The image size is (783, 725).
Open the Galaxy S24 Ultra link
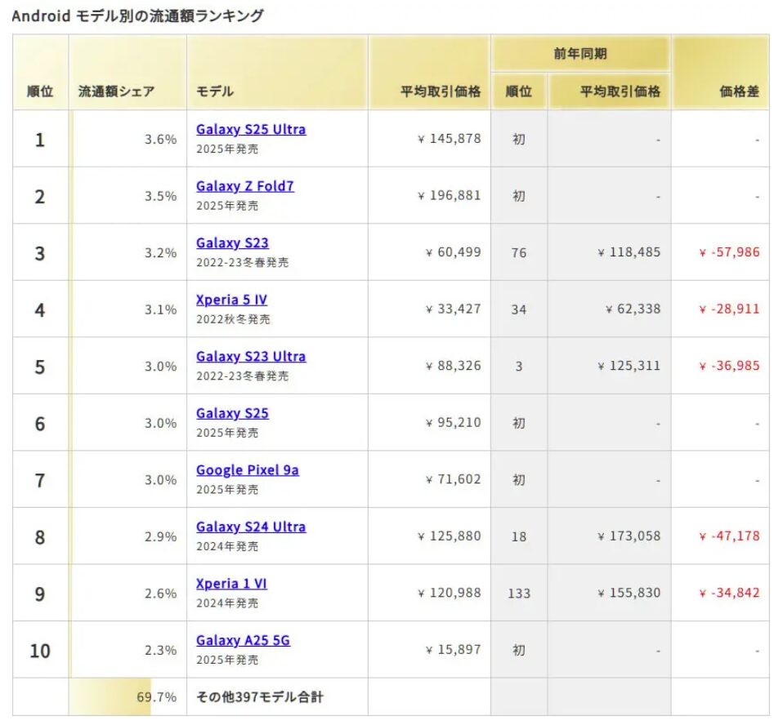(x=251, y=527)
